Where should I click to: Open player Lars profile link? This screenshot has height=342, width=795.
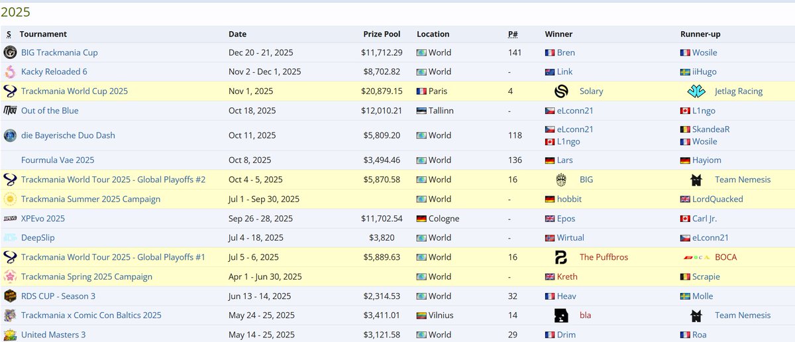[565, 160]
